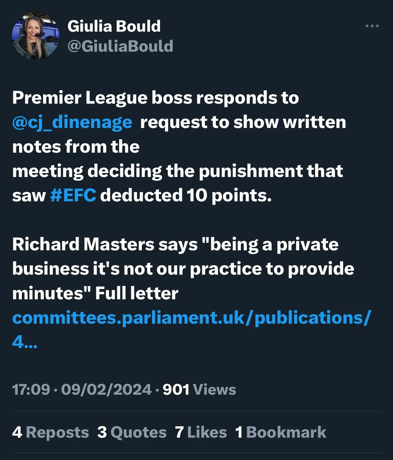Show the 7 Likes list

tap(201, 432)
